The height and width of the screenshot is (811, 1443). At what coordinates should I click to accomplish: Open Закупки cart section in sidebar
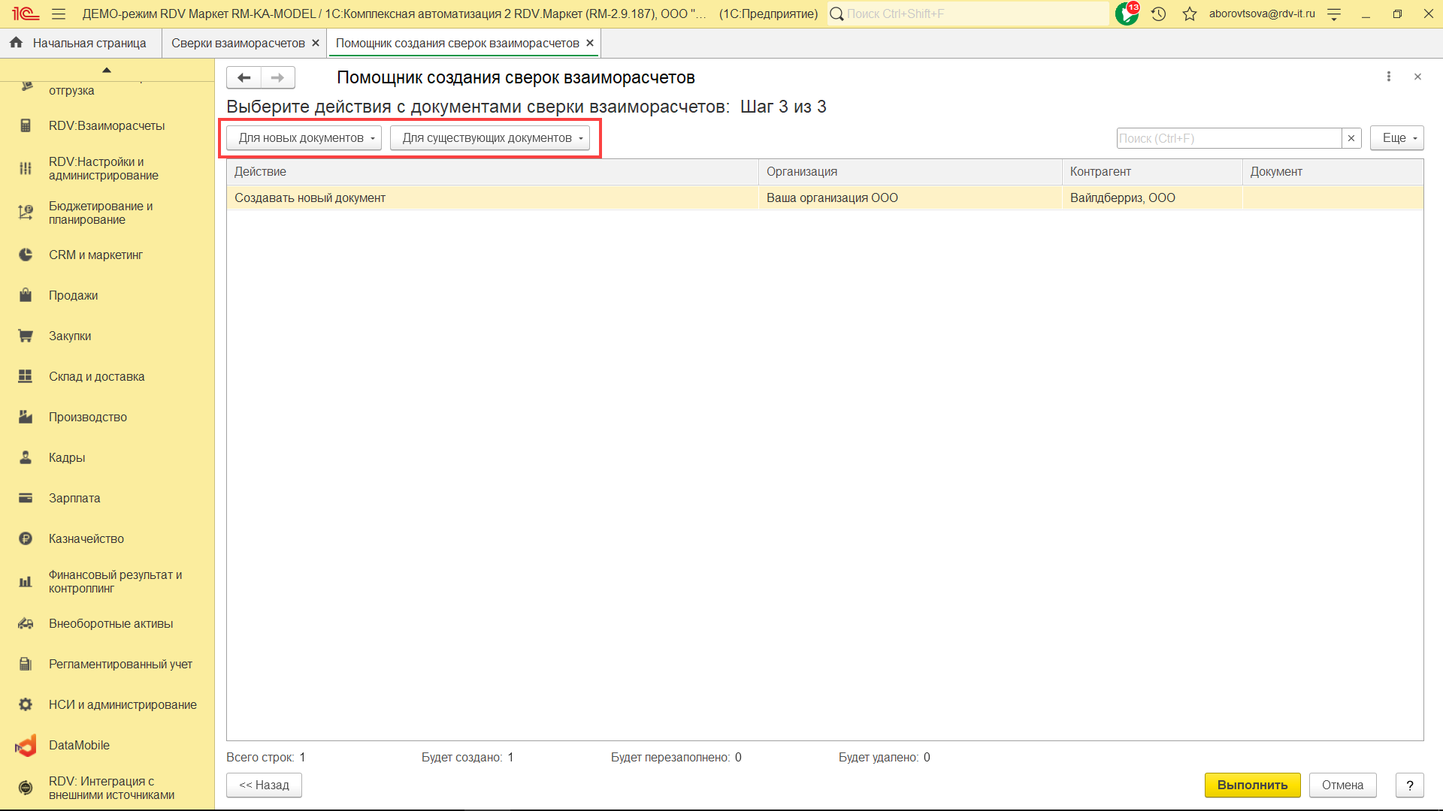point(69,336)
